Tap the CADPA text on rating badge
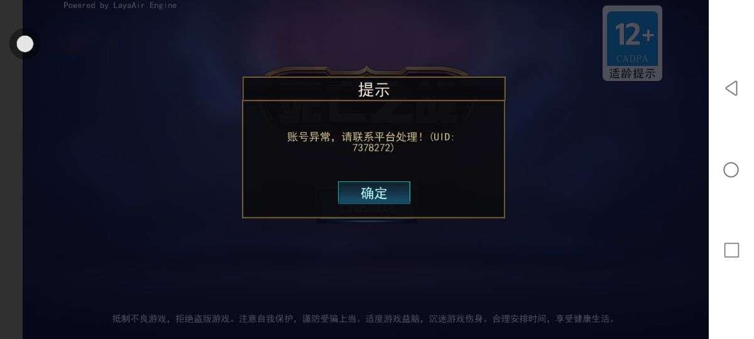The image size is (754, 339). [632, 59]
